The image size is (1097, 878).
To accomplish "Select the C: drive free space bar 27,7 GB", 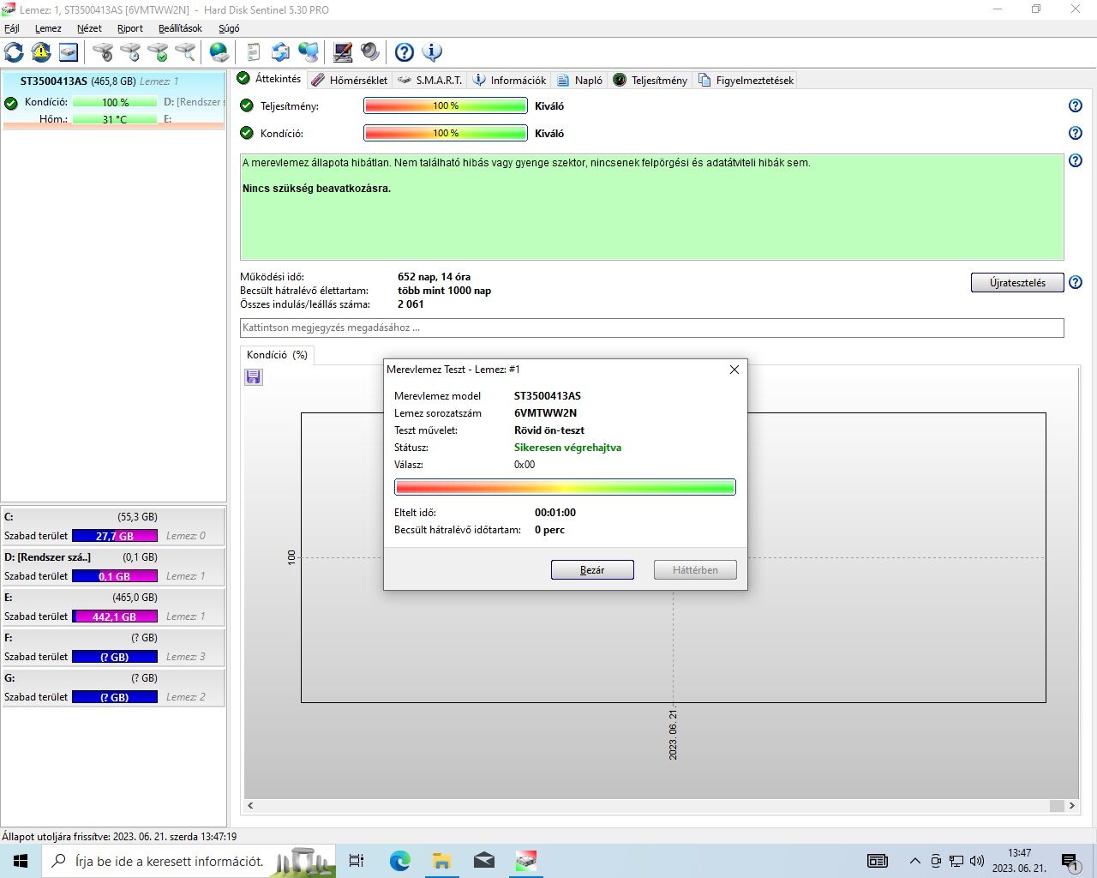I will pos(115,536).
